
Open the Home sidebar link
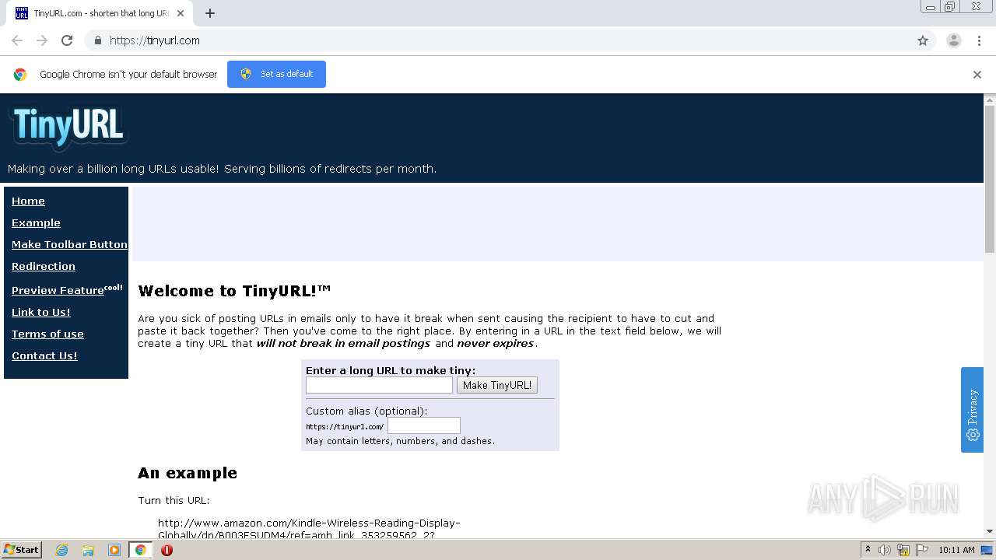pos(28,201)
